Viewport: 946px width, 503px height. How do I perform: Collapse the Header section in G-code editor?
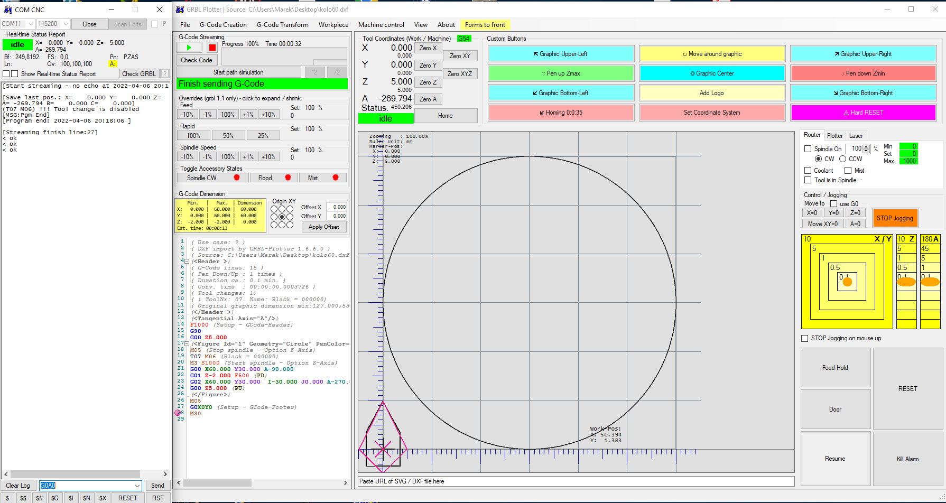(187, 262)
